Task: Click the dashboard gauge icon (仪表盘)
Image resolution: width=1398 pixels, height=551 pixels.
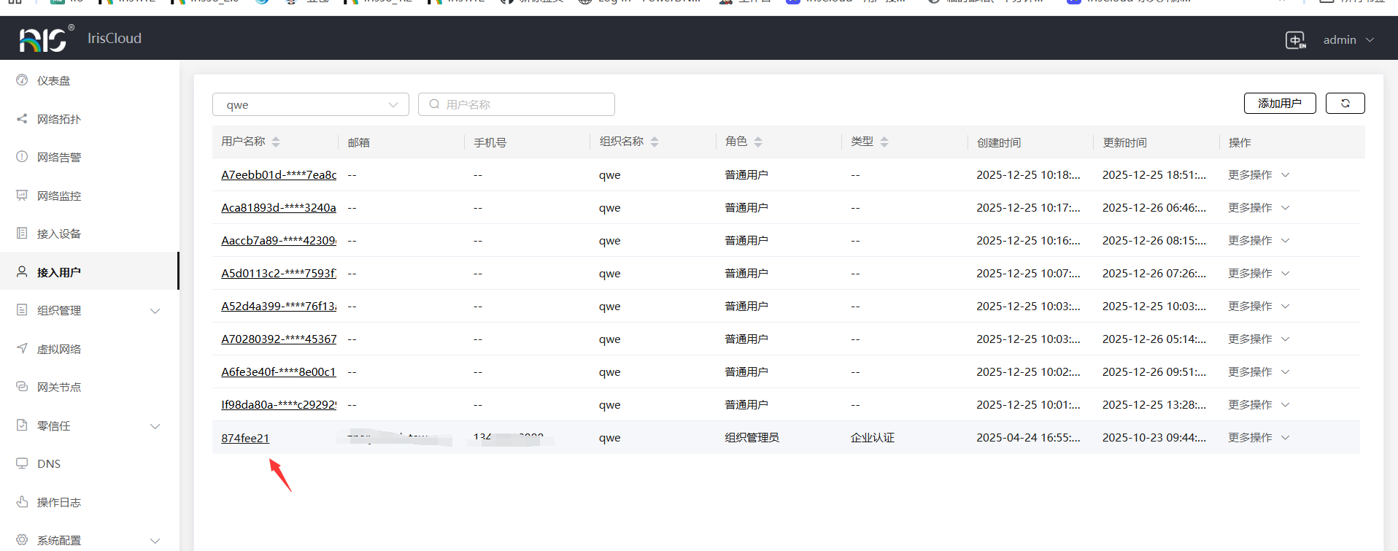Action: pos(22,80)
